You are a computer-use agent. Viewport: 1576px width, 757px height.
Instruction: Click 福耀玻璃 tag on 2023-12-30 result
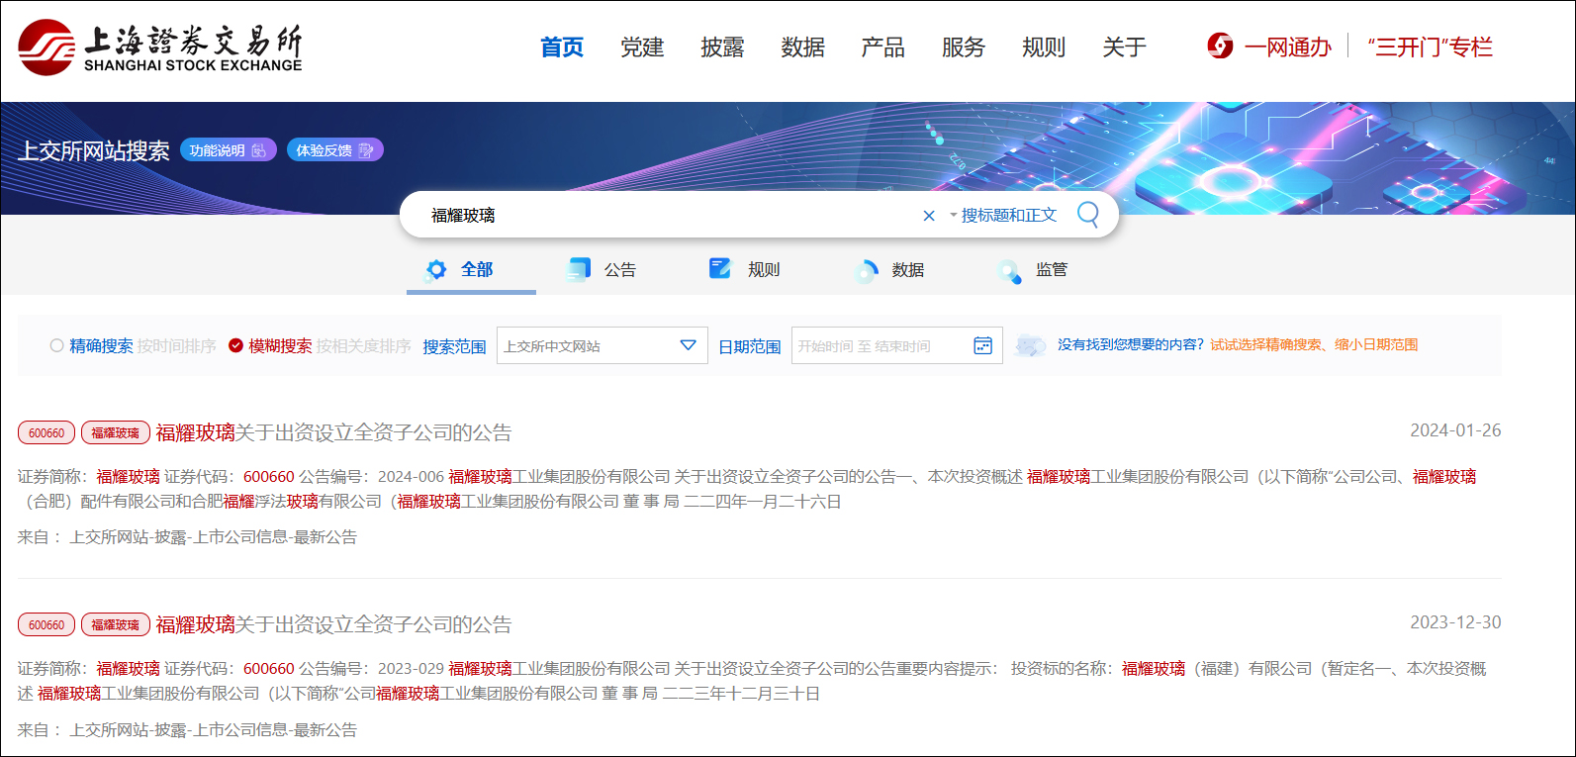tap(116, 624)
